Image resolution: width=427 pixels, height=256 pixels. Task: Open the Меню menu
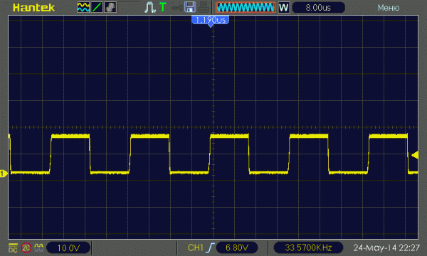click(x=389, y=8)
